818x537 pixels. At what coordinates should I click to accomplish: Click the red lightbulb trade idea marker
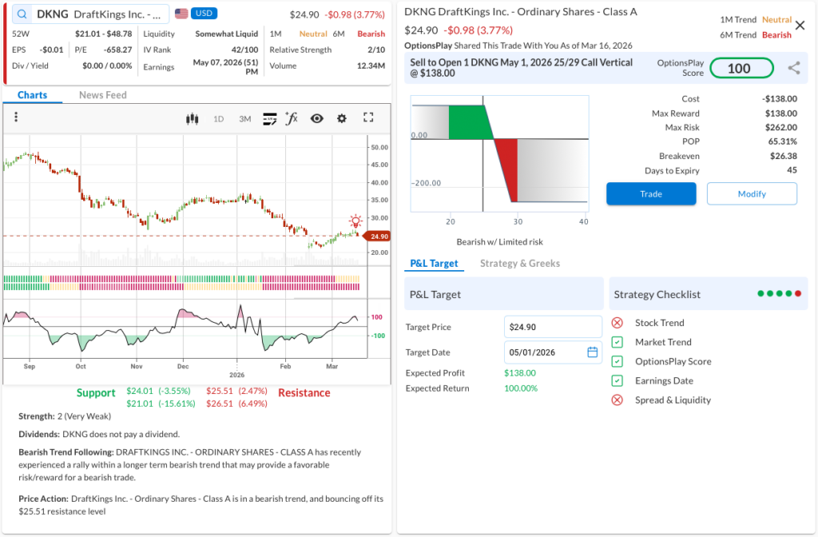point(355,221)
